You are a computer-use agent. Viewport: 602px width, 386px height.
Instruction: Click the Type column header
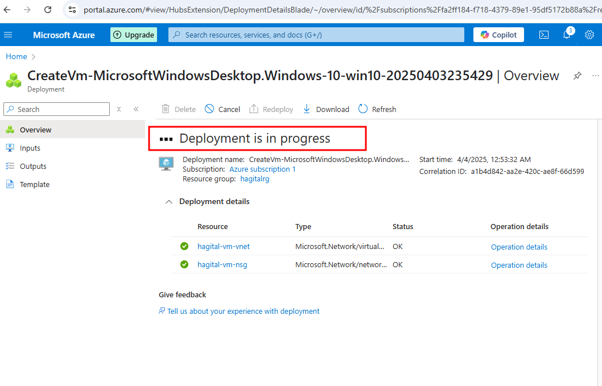[303, 227]
